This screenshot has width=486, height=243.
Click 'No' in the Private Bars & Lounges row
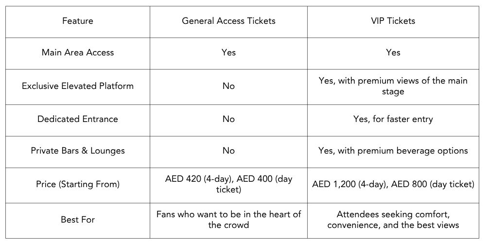tap(228, 151)
